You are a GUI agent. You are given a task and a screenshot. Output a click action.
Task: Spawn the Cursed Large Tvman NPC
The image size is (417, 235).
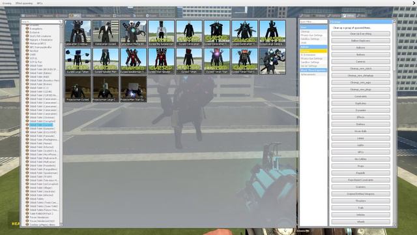click(x=78, y=61)
